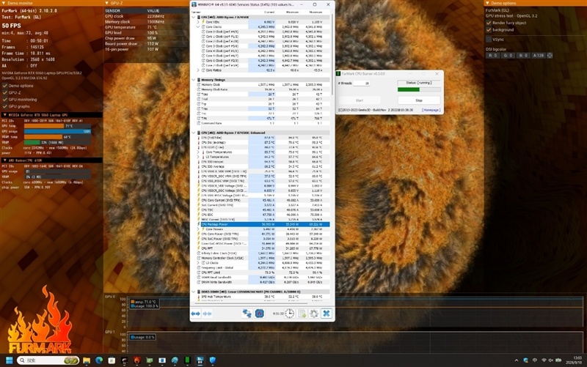Click the blue octagon icon in HWiNFO toolbar
The height and width of the screenshot is (367, 587).
click(x=260, y=314)
